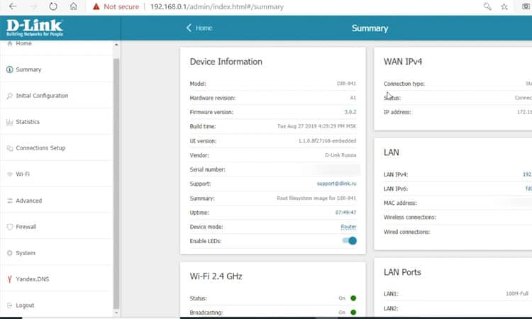
Task: Click the Firewall shield icon
Action: click(x=9, y=227)
